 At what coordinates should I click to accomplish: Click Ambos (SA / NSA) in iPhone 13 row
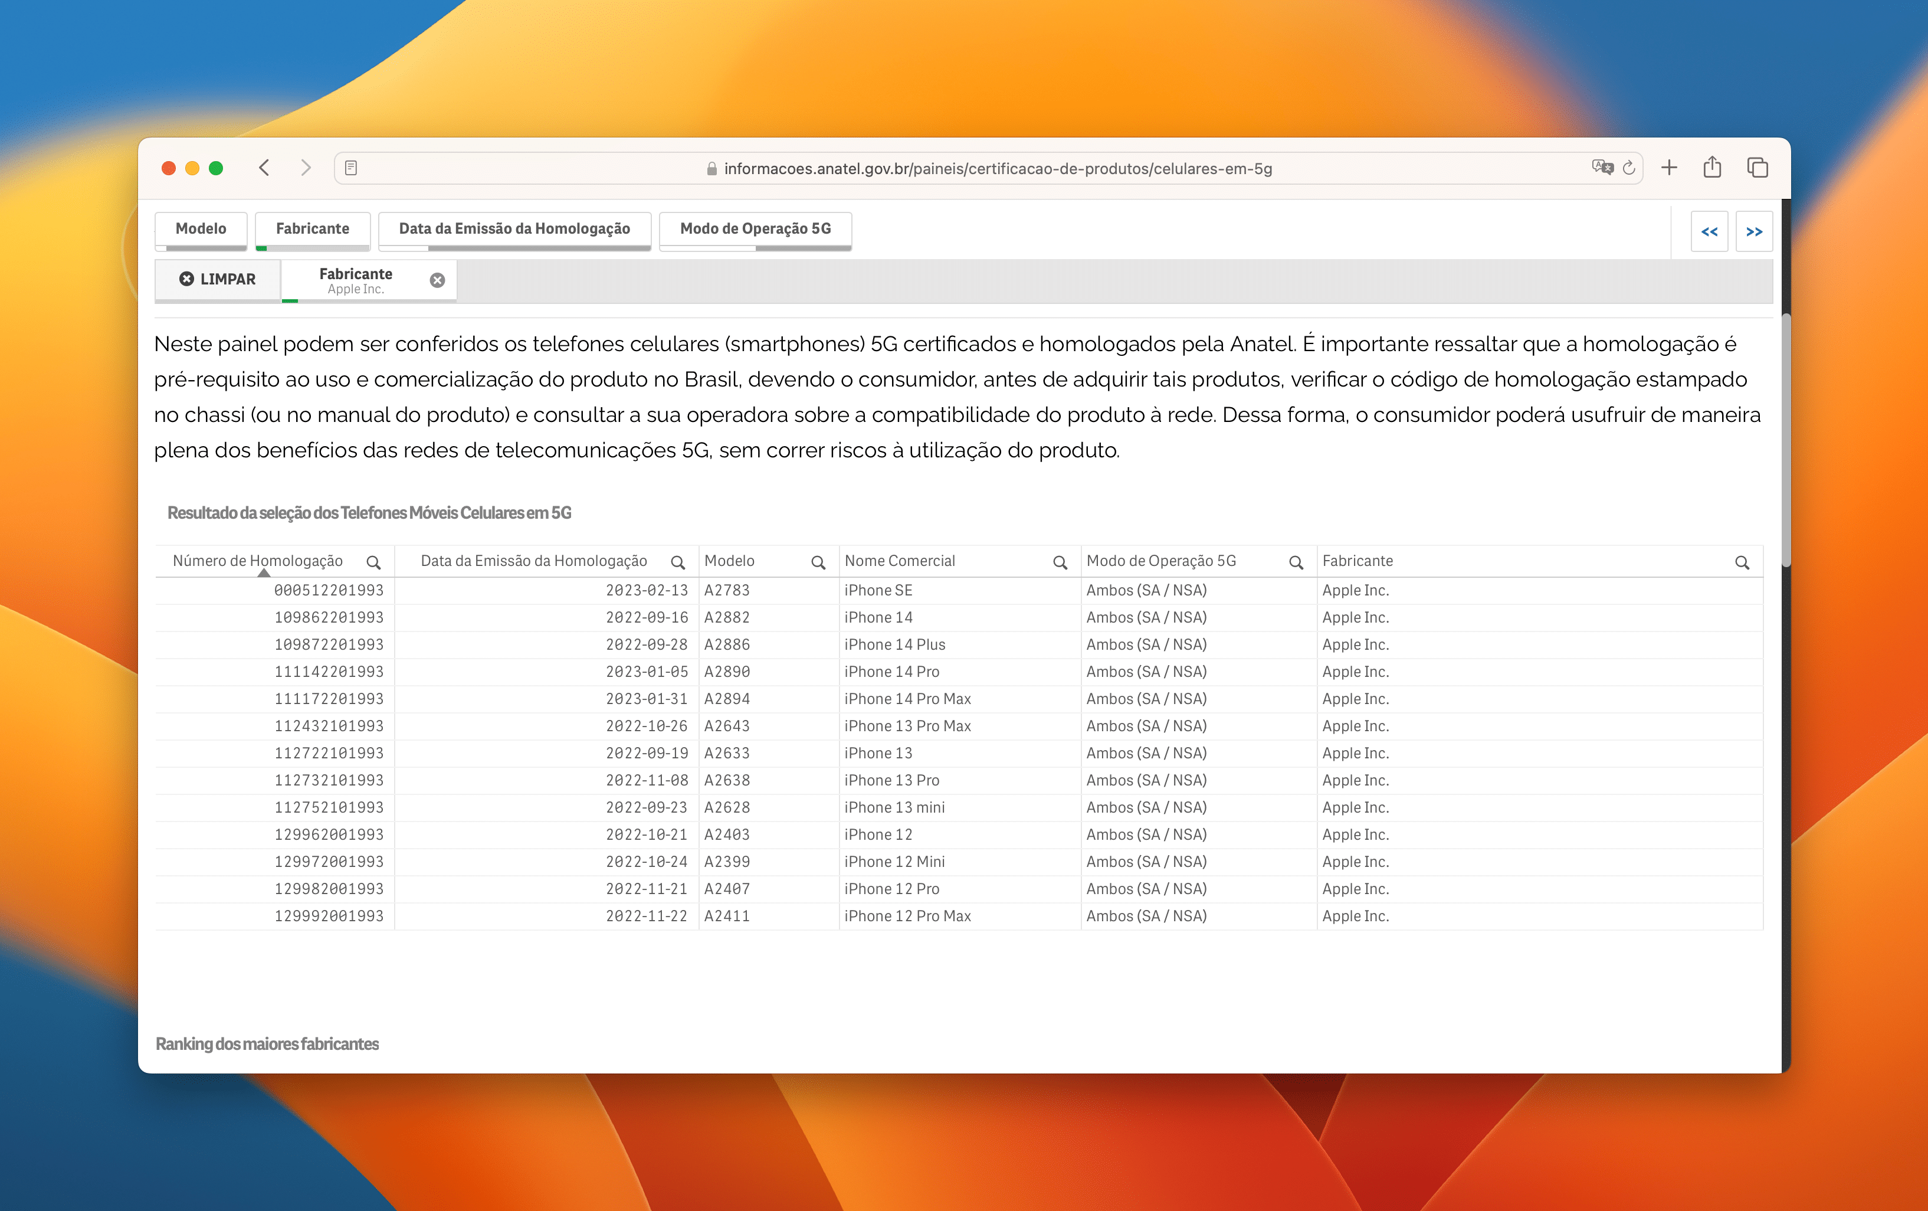pyautogui.click(x=1146, y=754)
